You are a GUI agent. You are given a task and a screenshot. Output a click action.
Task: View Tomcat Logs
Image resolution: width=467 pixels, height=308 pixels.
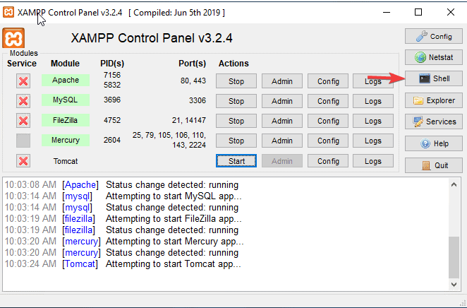(373, 161)
